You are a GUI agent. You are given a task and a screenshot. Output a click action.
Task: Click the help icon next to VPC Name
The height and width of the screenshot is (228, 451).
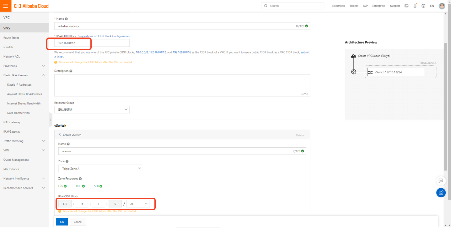(66, 19)
